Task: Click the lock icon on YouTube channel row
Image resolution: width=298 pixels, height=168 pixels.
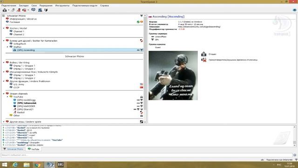Action: tap(142, 97)
